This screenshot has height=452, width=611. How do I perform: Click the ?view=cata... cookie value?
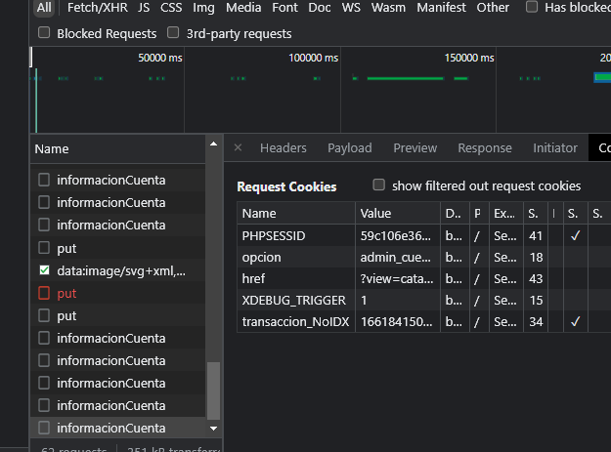(397, 279)
